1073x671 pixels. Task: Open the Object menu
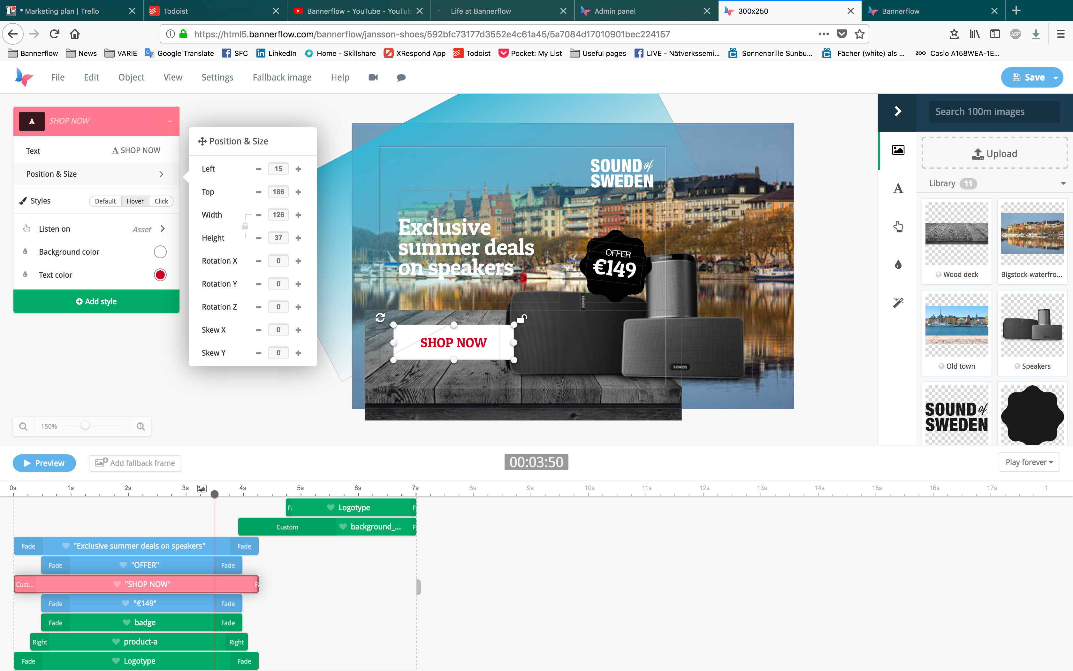click(131, 77)
